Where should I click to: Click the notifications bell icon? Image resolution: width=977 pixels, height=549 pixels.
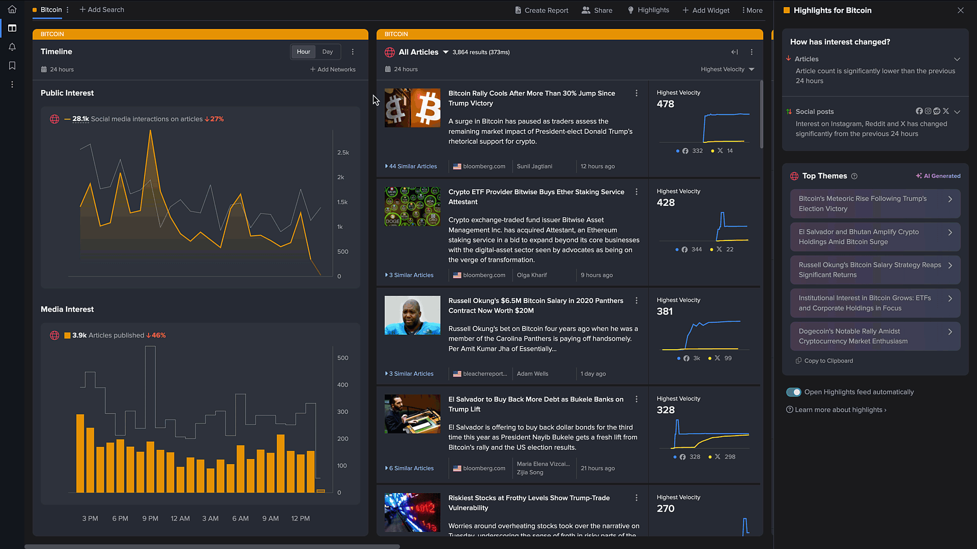(12, 47)
